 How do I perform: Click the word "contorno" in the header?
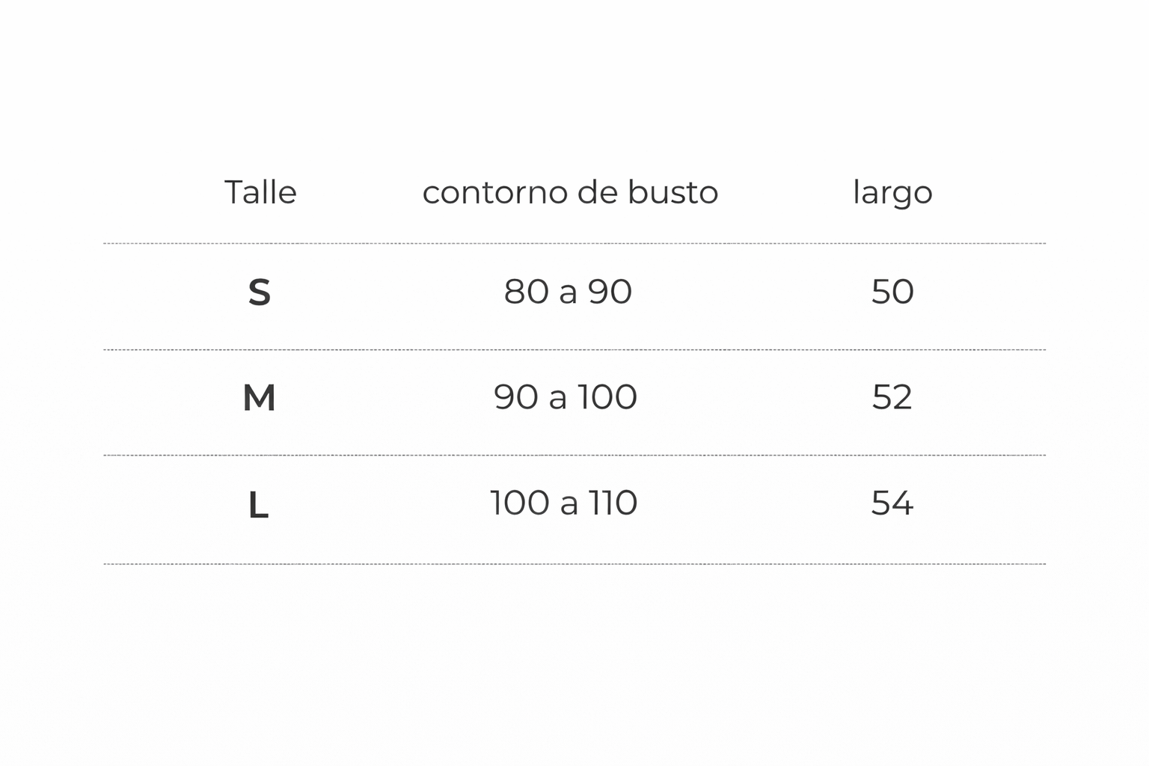(x=487, y=193)
